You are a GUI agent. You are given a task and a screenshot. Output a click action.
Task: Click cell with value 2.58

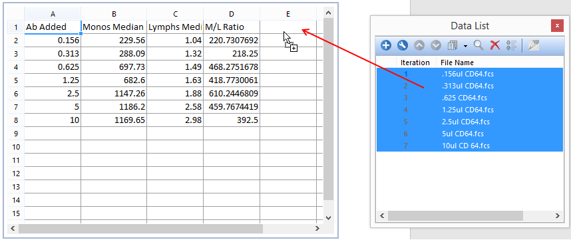click(x=175, y=107)
